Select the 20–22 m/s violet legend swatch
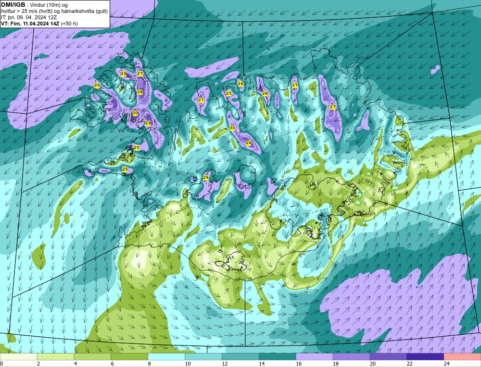Viewport: 481px width, 367px height. [x=388, y=356]
